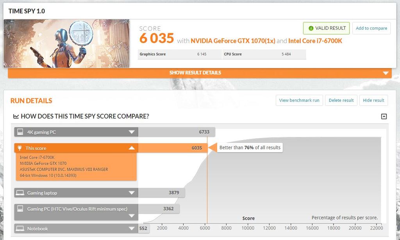Click the Better than 76% of all results label
The image size is (400, 240).
click(x=250, y=148)
